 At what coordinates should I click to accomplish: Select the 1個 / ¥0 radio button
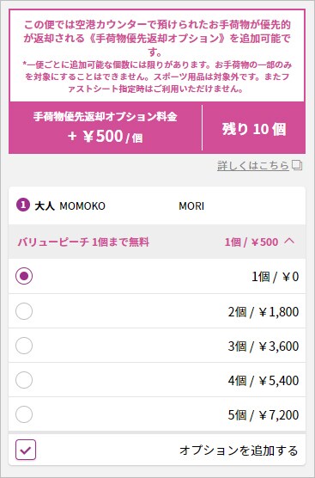click(24, 276)
